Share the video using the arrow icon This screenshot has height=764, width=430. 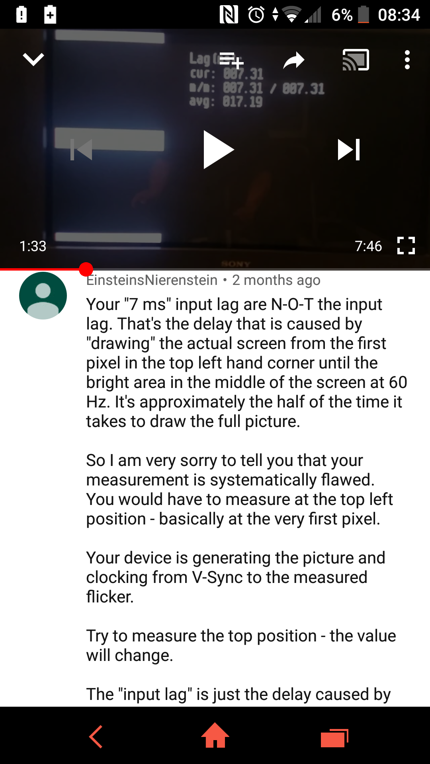pos(294,60)
